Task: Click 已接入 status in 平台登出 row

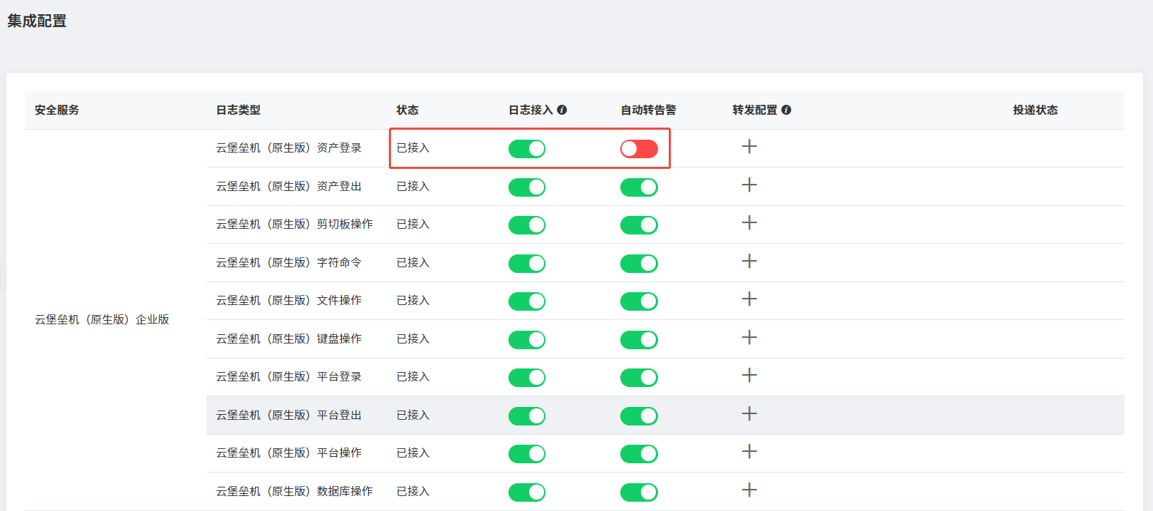Action: [413, 415]
